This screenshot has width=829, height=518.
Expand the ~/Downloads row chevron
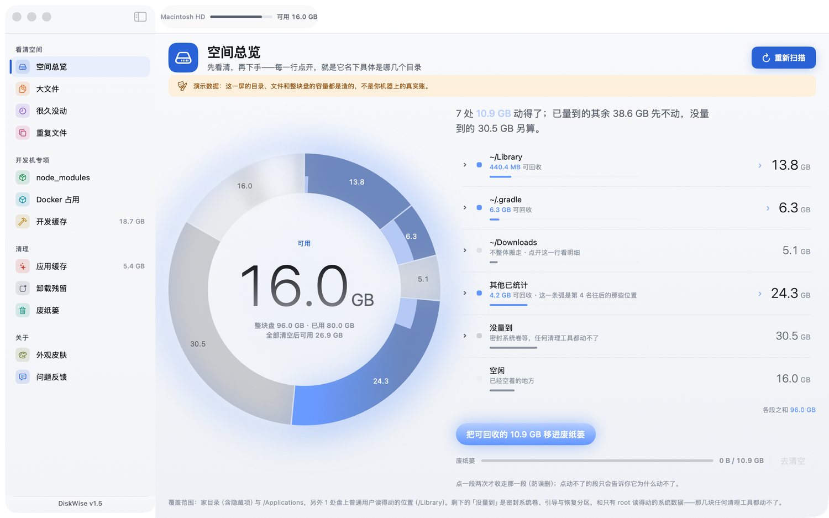point(465,250)
